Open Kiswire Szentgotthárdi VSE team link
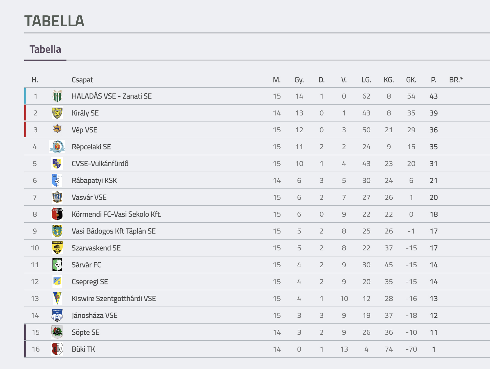The height and width of the screenshot is (369, 490). [x=114, y=299]
